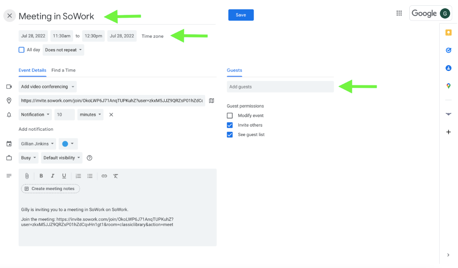Click the Guest permissions heading
The height and width of the screenshot is (268, 458).
pyautogui.click(x=245, y=106)
